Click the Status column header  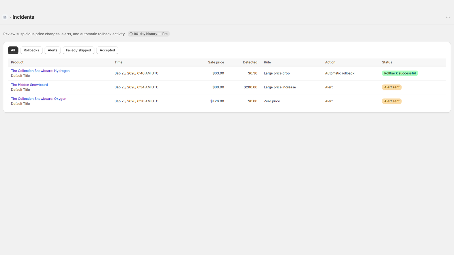(387, 62)
